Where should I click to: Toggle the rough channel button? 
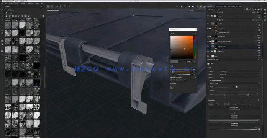[226, 104]
